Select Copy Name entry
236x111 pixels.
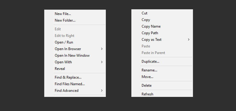pos(162,26)
